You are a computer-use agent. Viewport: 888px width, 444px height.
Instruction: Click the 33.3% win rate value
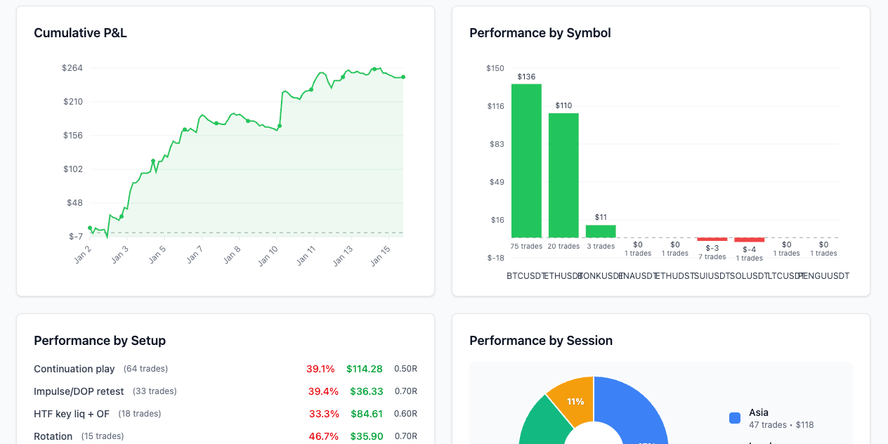point(324,414)
